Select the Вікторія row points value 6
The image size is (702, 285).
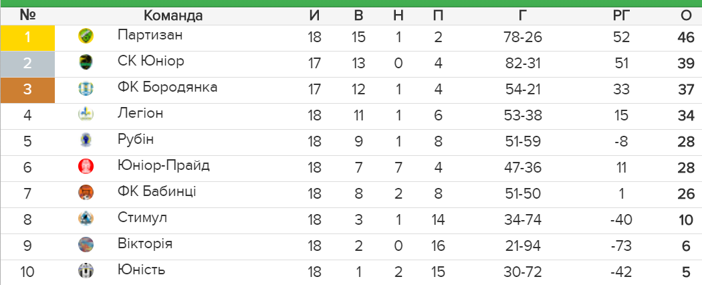point(687,246)
